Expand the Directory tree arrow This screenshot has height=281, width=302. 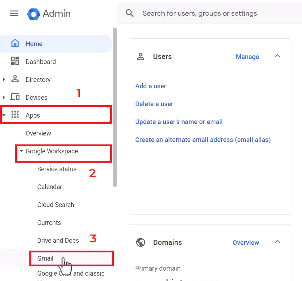point(4,79)
